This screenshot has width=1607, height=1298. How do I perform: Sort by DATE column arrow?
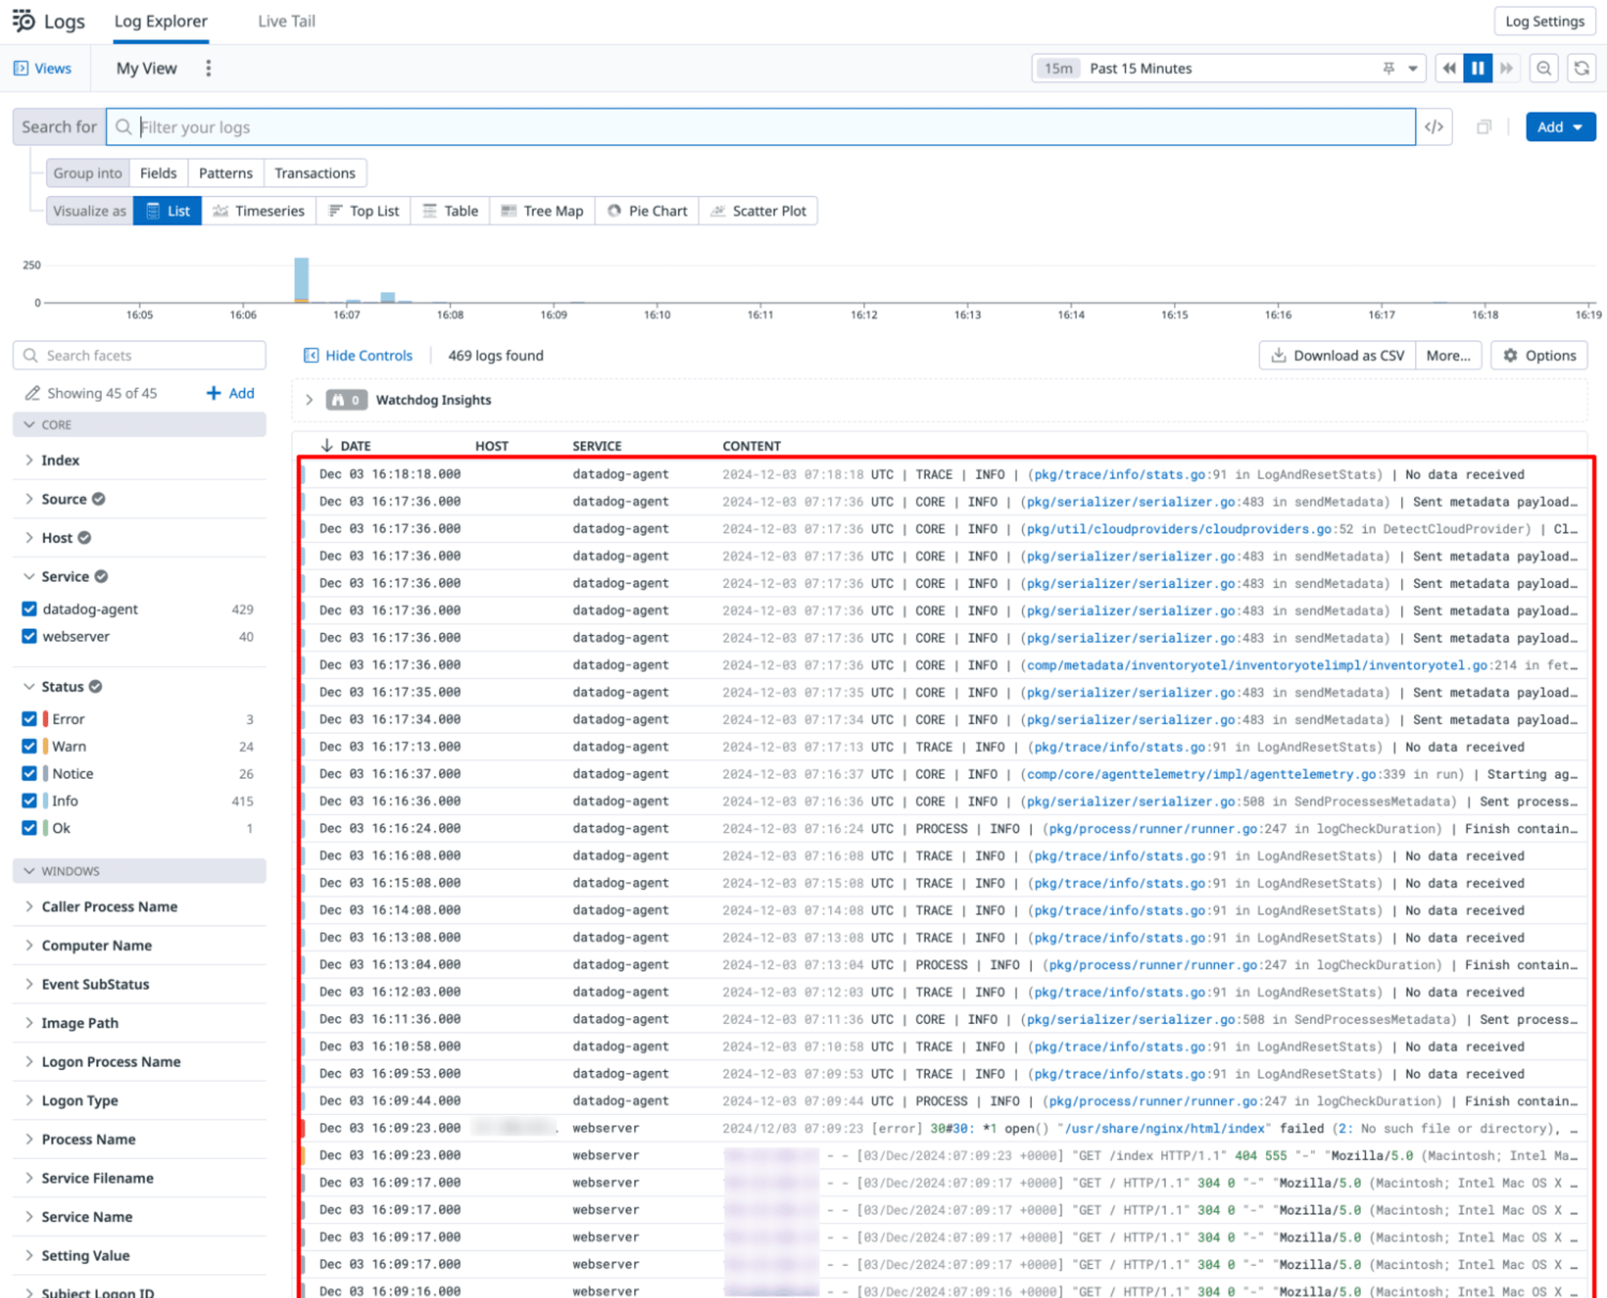tap(326, 446)
